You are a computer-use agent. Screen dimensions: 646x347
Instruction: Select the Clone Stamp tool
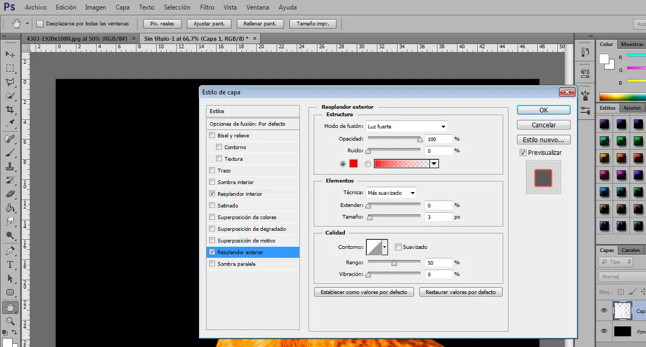click(x=10, y=167)
